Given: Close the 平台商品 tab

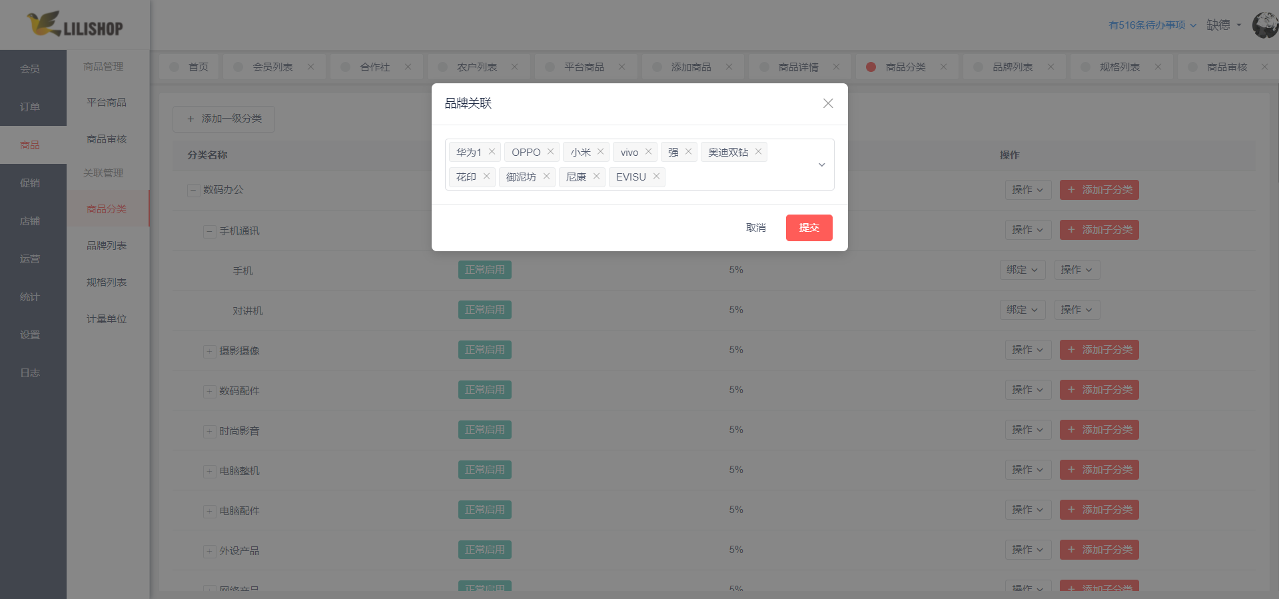Looking at the screenshot, I should (x=622, y=67).
